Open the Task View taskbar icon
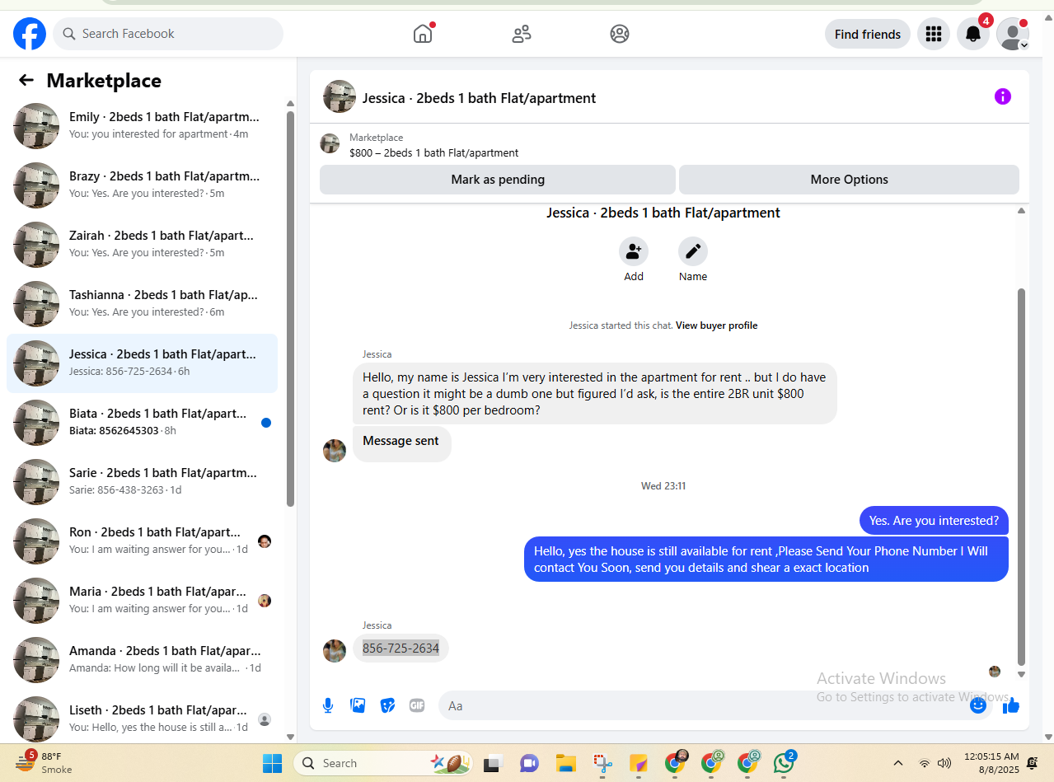Screen dimensions: 1054x782 493,763
